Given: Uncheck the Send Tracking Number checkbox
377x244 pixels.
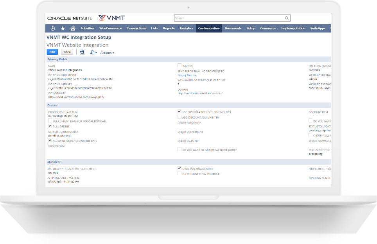Looking at the screenshot, I should click(x=180, y=168).
